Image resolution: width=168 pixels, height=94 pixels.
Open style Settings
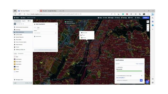(124, 18)
